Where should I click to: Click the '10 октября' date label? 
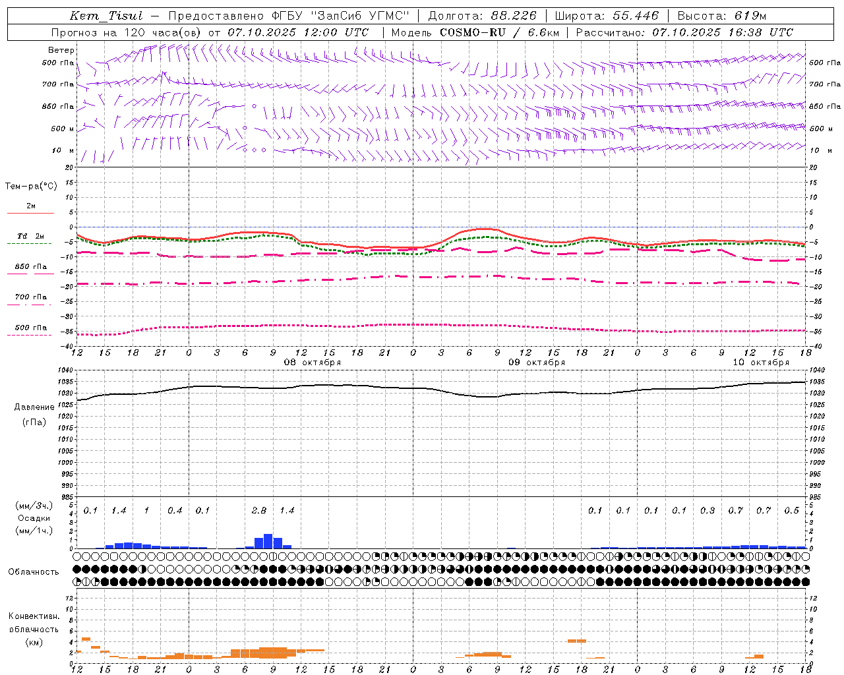pos(761,363)
